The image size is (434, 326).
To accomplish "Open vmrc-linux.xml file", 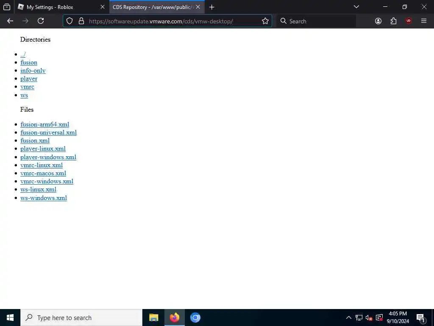I will [42, 165].
